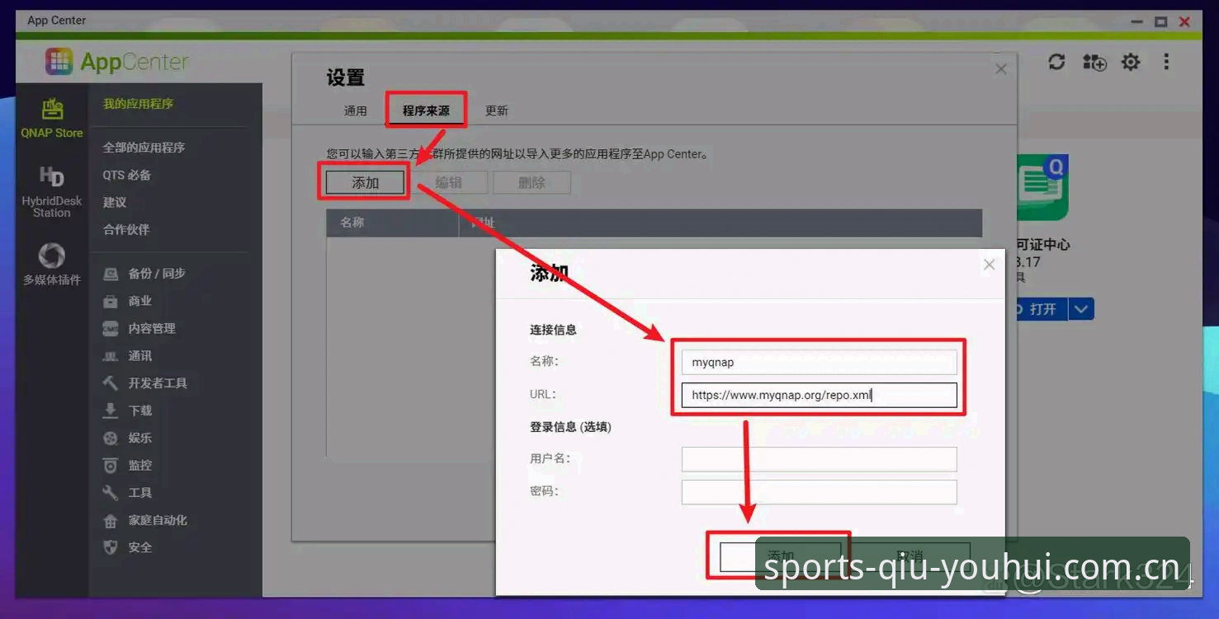Open 建议 in the sidebar
1219x619 pixels.
[115, 202]
